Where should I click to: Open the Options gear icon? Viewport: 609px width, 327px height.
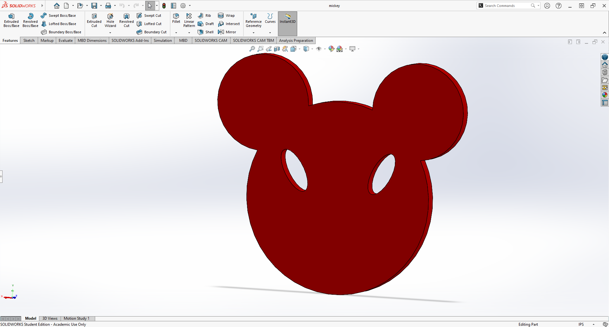(x=183, y=6)
